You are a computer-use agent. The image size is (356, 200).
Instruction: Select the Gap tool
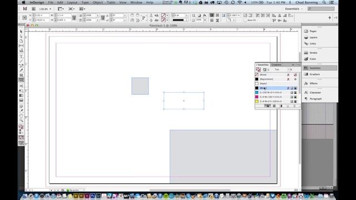[21, 46]
